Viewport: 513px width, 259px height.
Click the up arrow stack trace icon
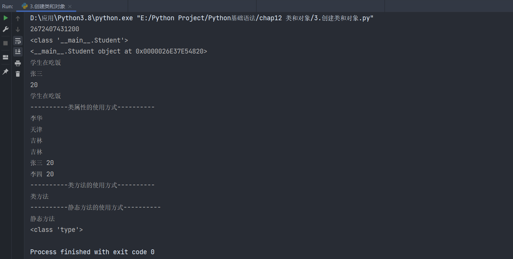pyautogui.click(x=18, y=19)
